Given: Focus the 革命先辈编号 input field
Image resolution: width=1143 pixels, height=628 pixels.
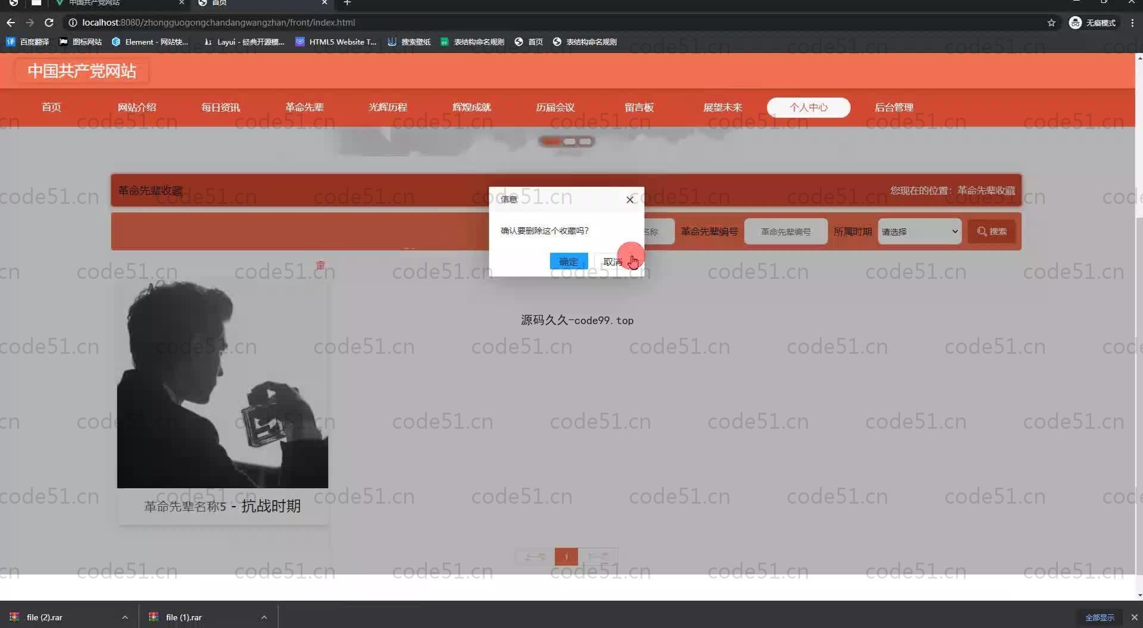Looking at the screenshot, I should [786, 231].
